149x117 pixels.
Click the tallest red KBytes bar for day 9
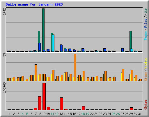44,97
